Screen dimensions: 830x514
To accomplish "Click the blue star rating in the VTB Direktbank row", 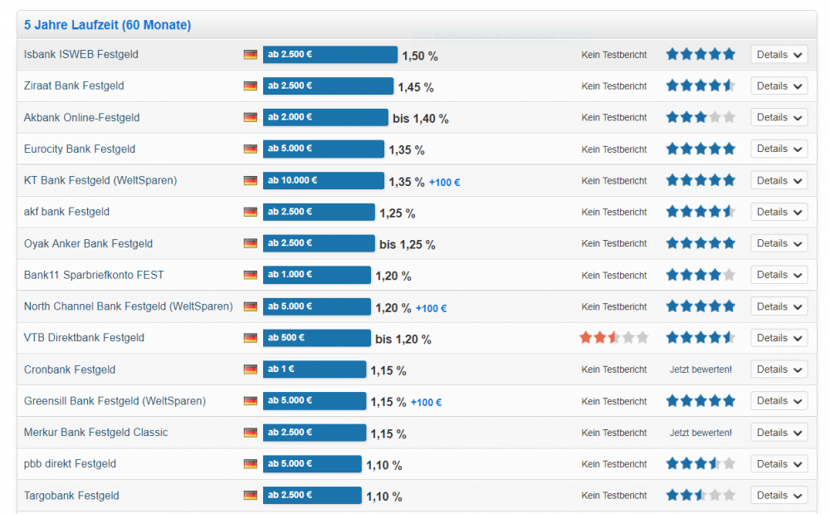I will coord(701,337).
